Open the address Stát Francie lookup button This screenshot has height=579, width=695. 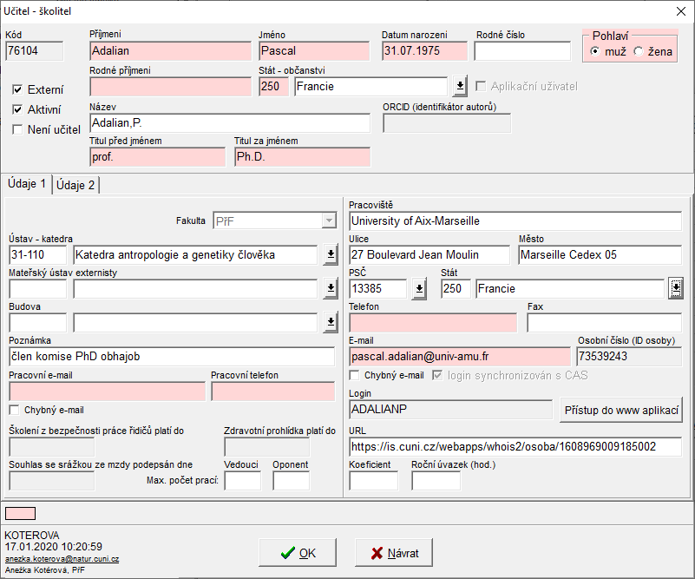[x=674, y=288]
